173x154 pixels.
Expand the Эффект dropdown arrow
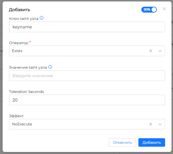pos(160,124)
